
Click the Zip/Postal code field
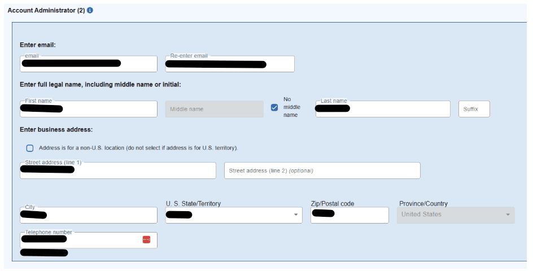[349, 215]
